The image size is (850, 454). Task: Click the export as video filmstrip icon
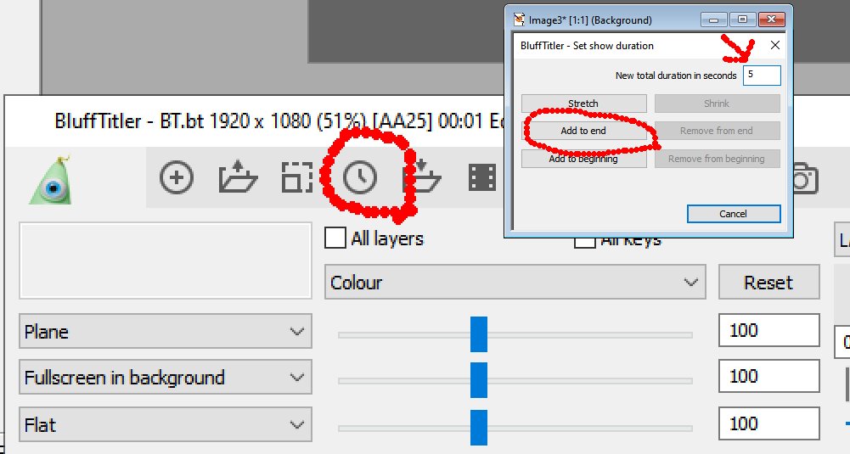(482, 177)
